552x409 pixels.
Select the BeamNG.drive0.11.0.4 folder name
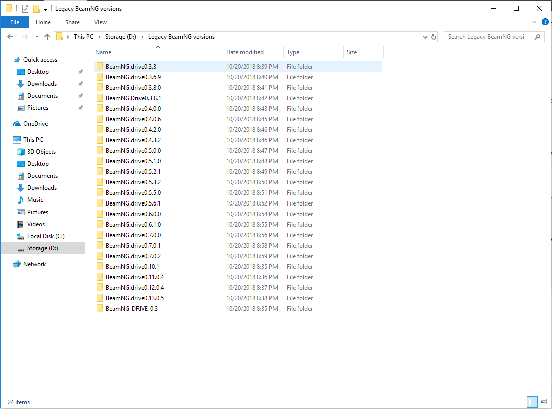point(135,277)
